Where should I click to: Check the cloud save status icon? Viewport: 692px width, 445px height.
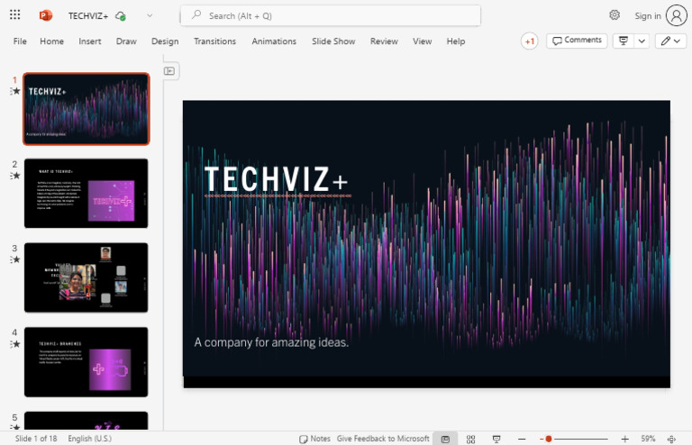pos(120,16)
